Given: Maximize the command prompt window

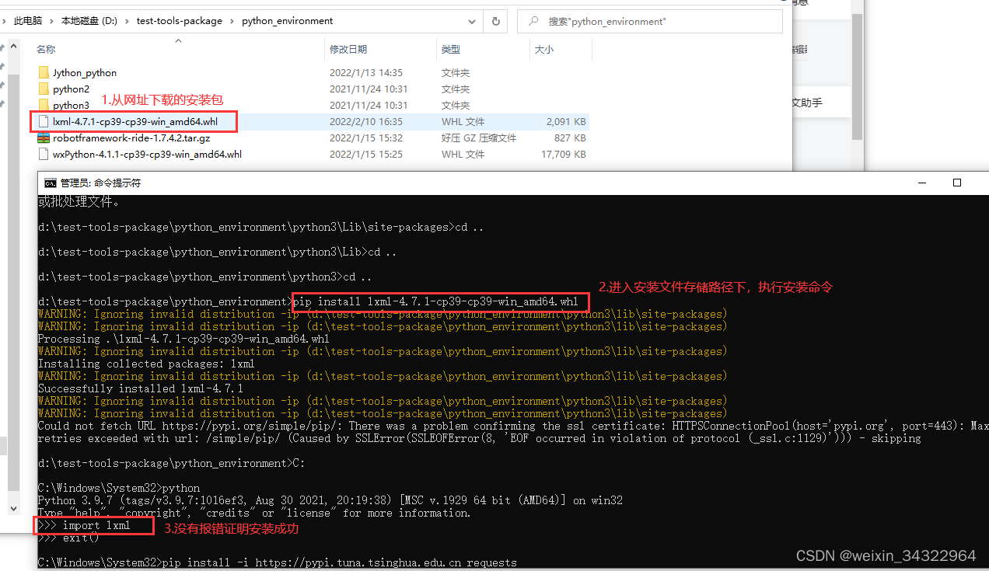Looking at the screenshot, I should 957,183.
